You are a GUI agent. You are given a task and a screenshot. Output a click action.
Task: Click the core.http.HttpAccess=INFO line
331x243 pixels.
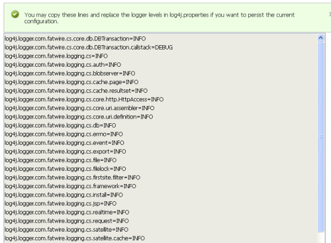coord(84,99)
